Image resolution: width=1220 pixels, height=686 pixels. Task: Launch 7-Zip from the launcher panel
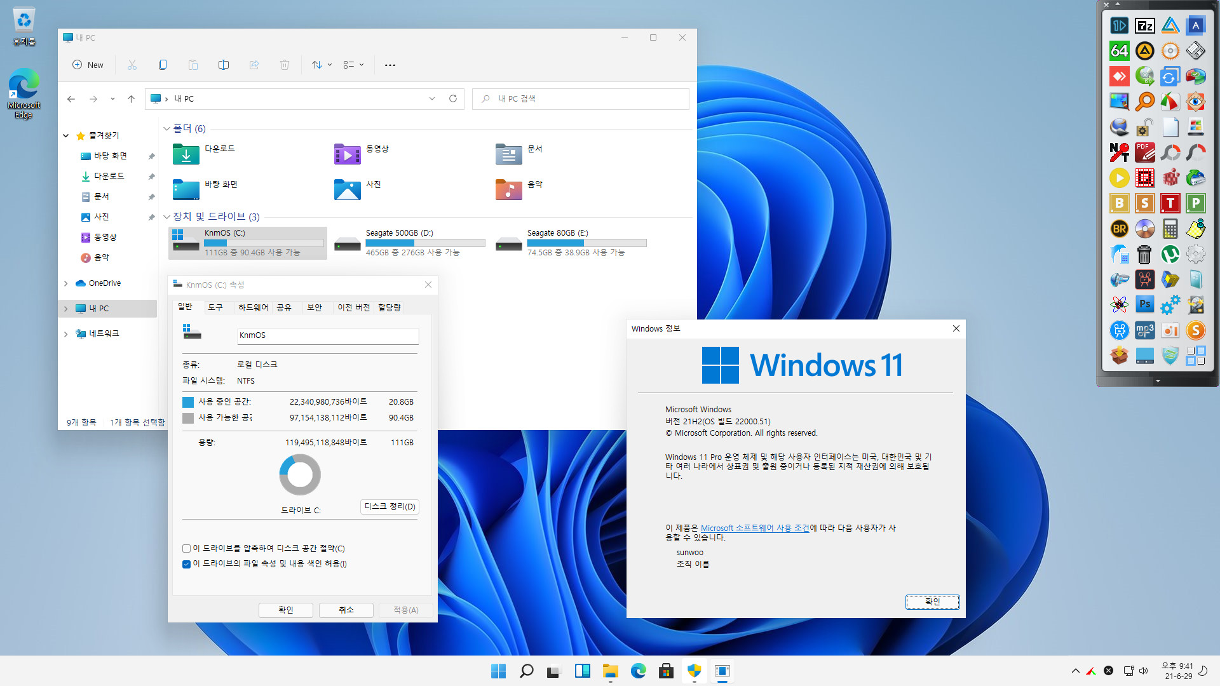(1145, 25)
